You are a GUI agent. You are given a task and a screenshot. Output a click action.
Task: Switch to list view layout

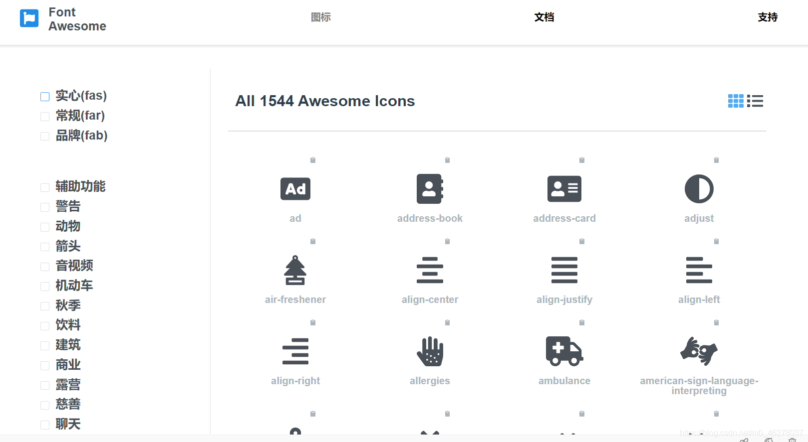755,101
